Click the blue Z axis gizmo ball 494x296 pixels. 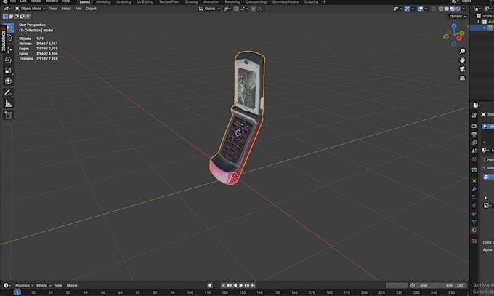point(454,26)
